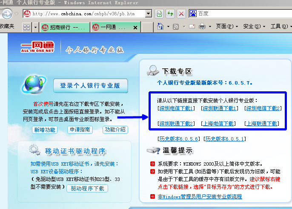The image size is (292, 209).
Task: Click the 深圳电信下载2 link
Action: click(263, 108)
